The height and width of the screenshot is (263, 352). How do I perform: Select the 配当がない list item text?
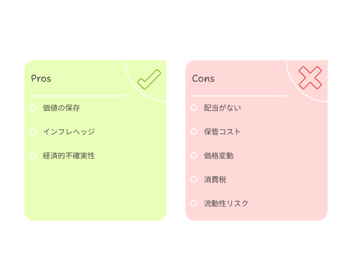[x=222, y=108]
